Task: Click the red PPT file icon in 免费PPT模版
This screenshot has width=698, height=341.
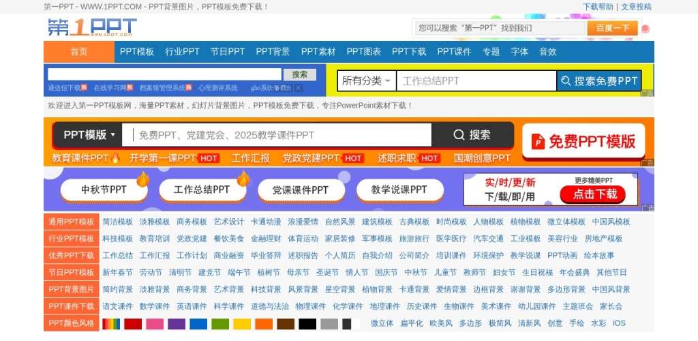Action: click(x=538, y=142)
